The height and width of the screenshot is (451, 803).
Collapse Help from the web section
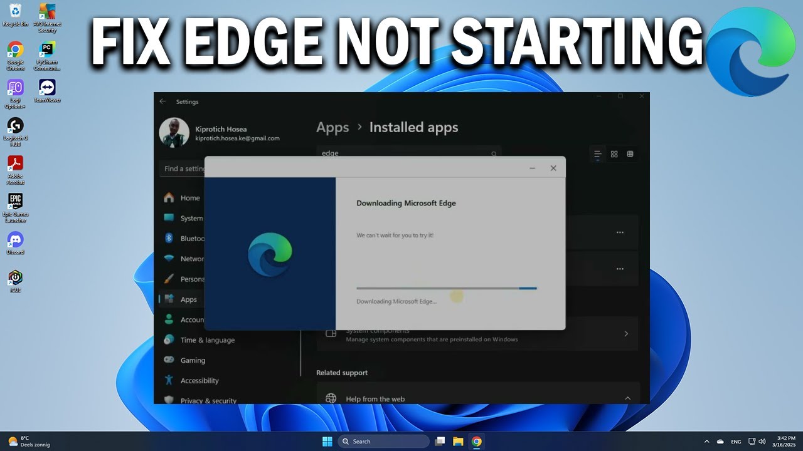tap(627, 398)
